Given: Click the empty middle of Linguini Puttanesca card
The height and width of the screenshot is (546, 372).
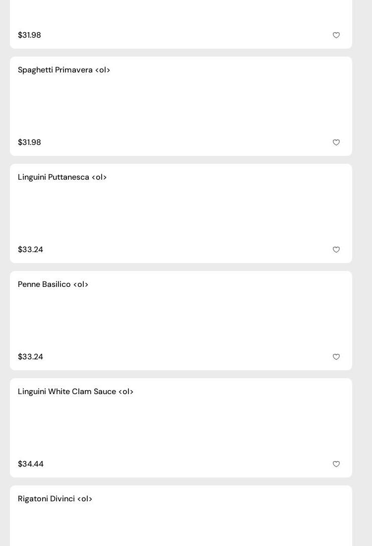Looking at the screenshot, I should pyautogui.click(x=181, y=213).
